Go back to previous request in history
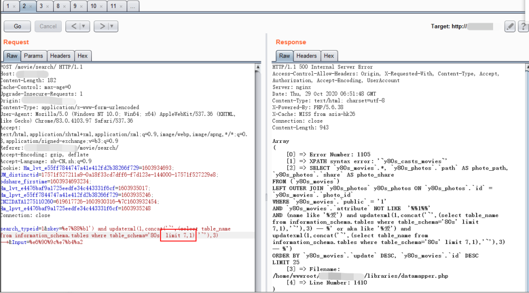Image resolution: width=529 pixels, height=293 pixels. coord(73,26)
